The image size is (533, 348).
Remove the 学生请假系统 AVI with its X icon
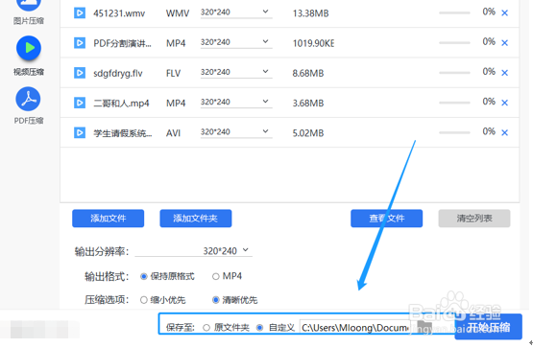(505, 132)
